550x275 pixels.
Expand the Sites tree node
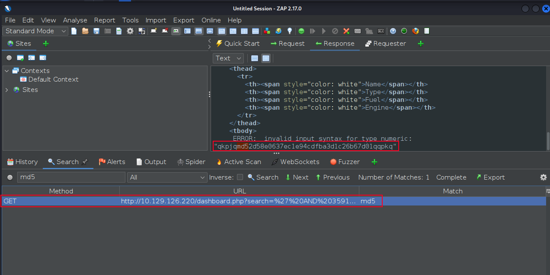point(6,90)
